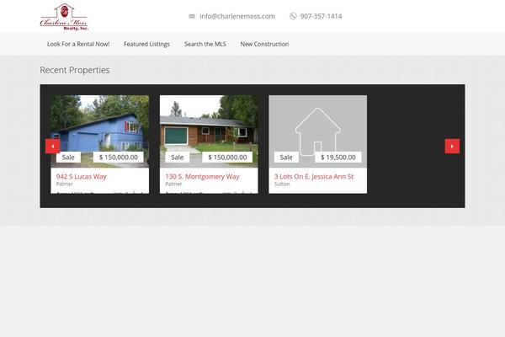Screen dimensions: 505x337
Task: Click Palmer under 130 S. Montgomery Way
Action: click(x=173, y=185)
